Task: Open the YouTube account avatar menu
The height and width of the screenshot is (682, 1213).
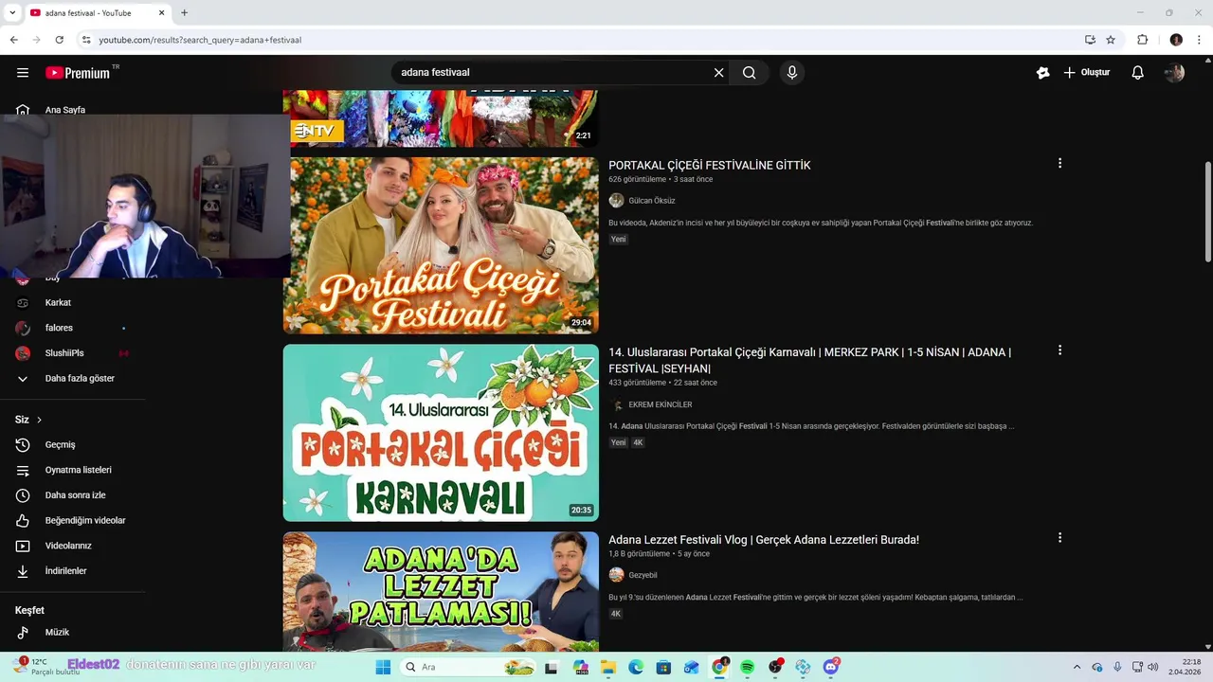Action: click(1175, 73)
